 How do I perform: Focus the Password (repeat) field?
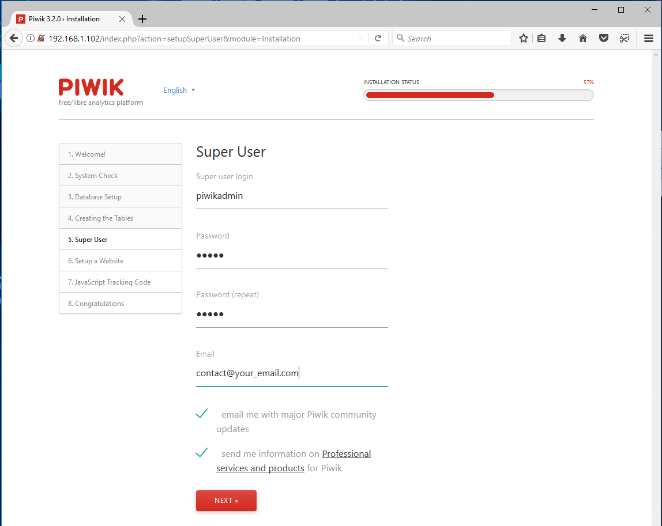pos(292,315)
